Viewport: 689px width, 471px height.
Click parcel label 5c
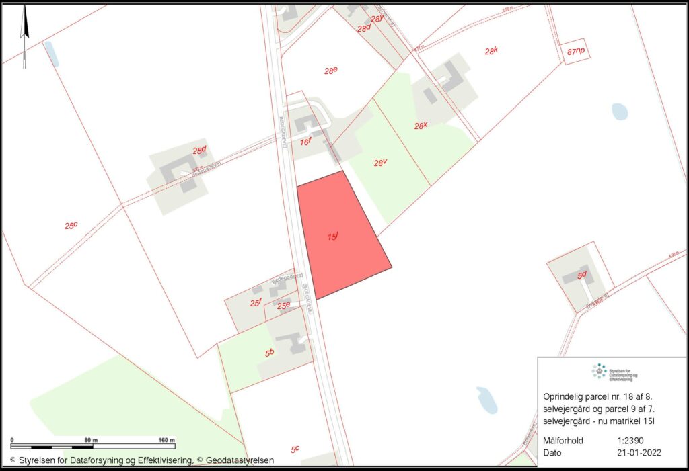coord(295,449)
